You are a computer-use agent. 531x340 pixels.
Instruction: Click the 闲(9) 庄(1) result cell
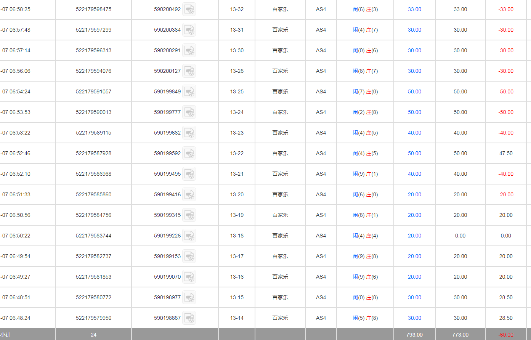pos(365,174)
